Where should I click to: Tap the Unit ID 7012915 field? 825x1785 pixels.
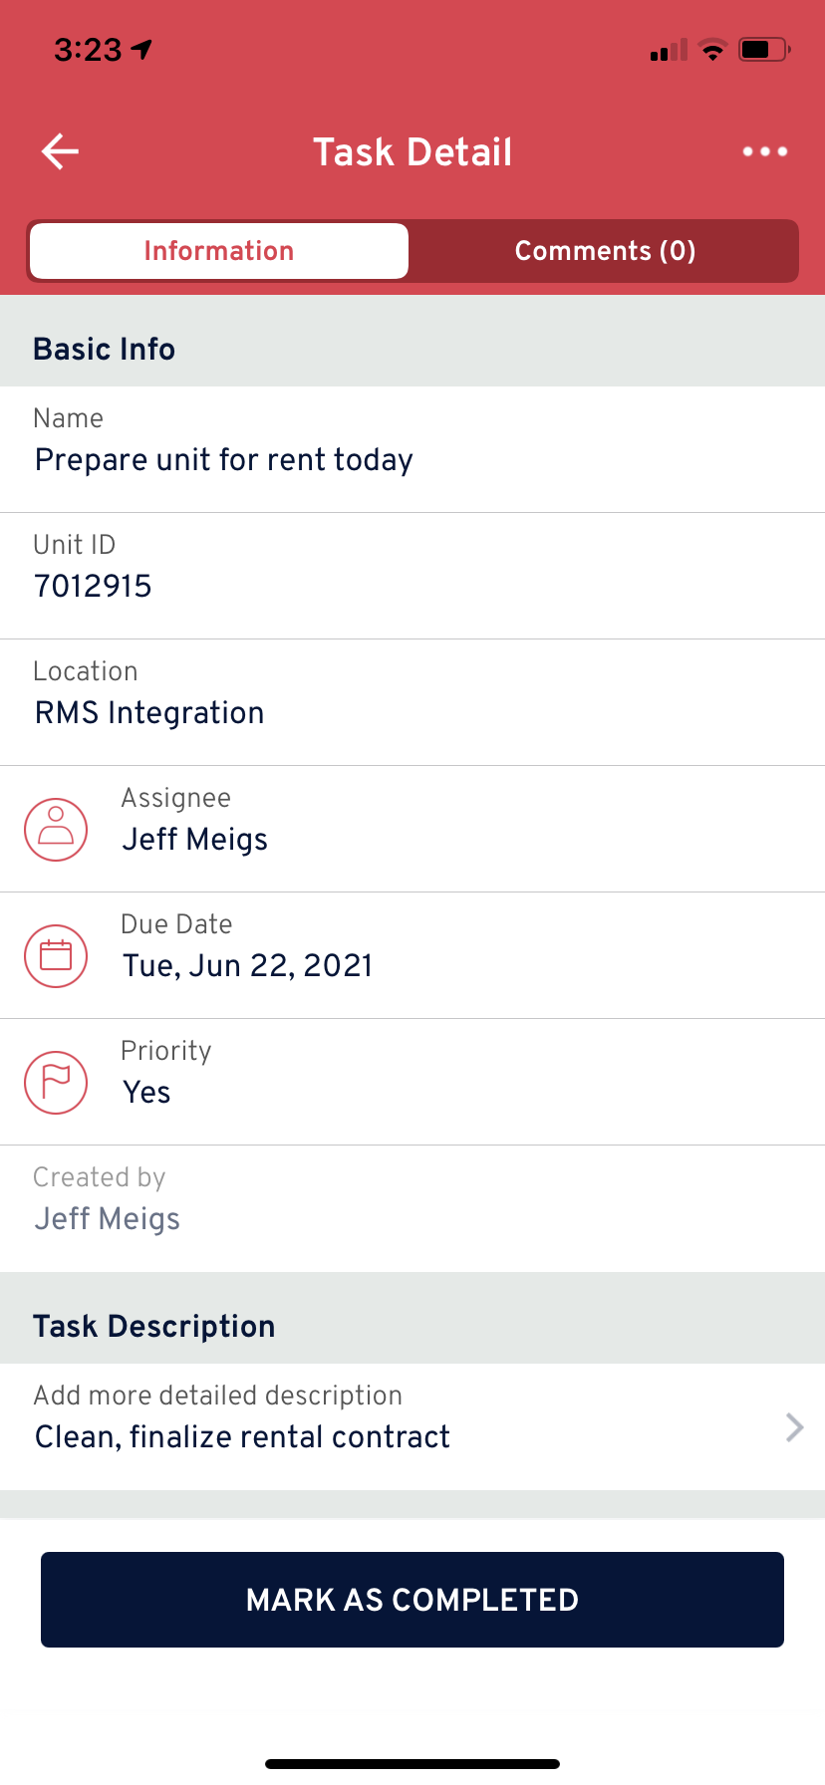point(412,576)
